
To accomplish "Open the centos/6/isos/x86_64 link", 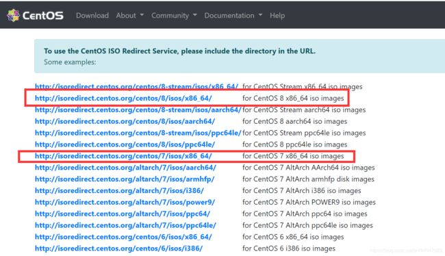I will tap(123, 237).
